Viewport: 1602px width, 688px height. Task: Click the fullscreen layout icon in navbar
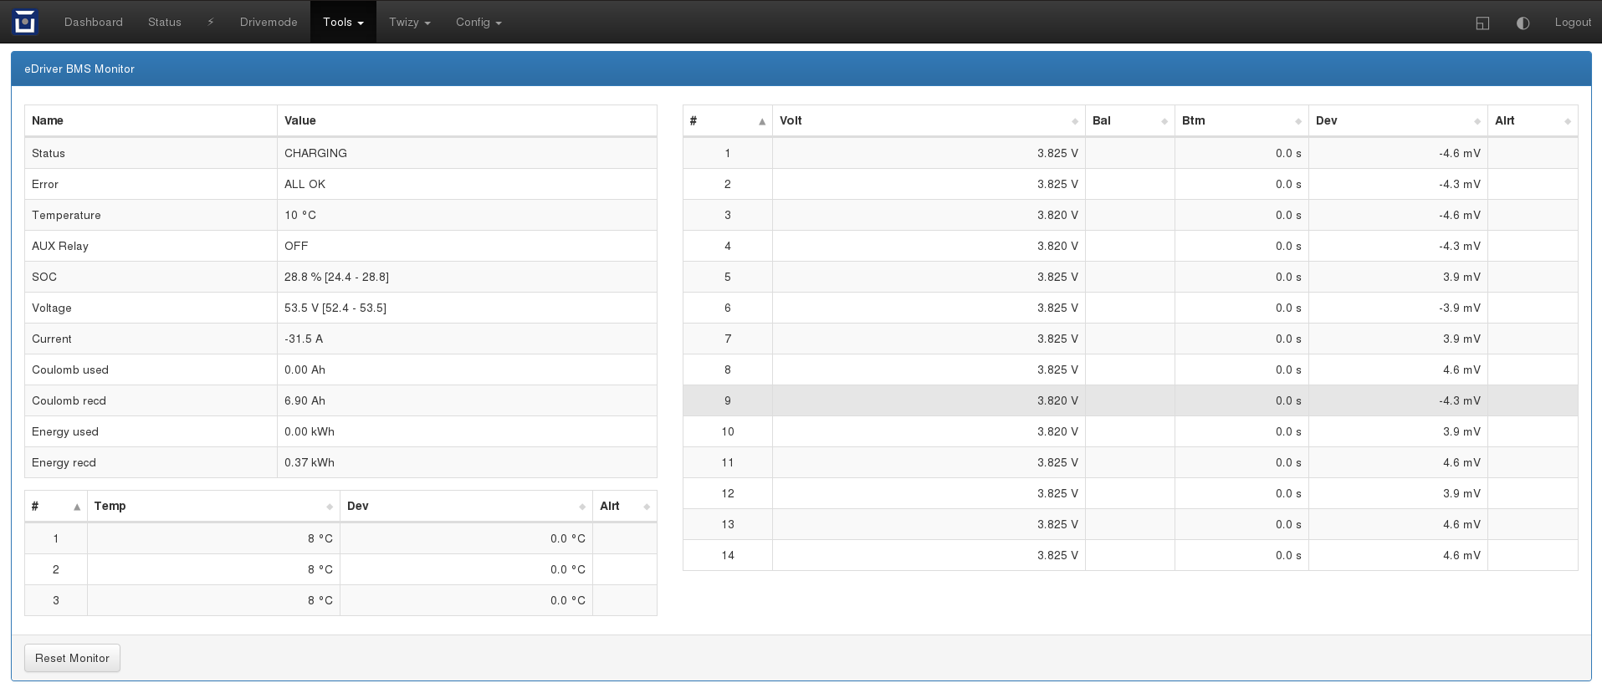(1482, 23)
